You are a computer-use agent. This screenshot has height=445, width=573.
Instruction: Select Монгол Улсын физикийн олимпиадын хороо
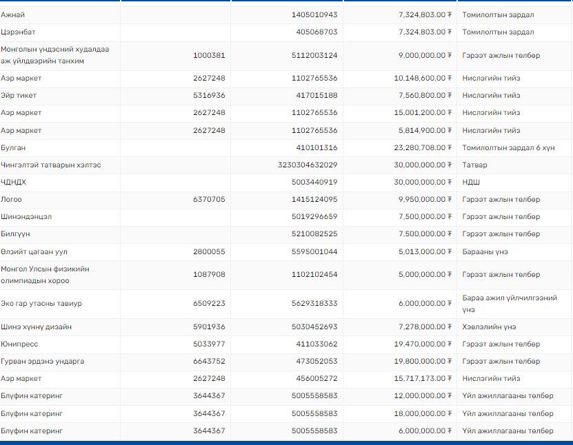[x=45, y=274]
